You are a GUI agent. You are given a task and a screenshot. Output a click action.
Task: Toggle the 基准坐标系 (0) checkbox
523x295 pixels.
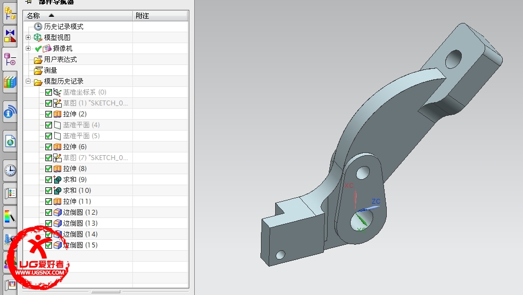(x=49, y=92)
